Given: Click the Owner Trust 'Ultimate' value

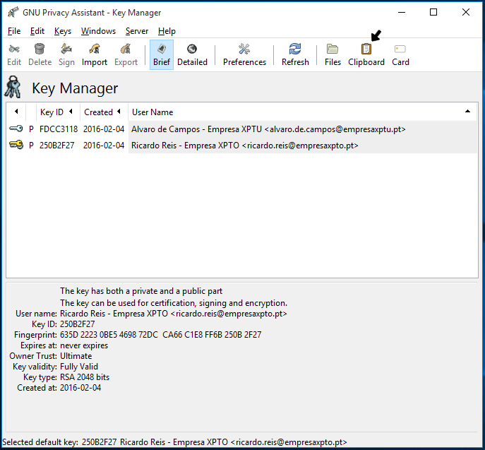Looking at the screenshot, I should click(x=76, y=356).
